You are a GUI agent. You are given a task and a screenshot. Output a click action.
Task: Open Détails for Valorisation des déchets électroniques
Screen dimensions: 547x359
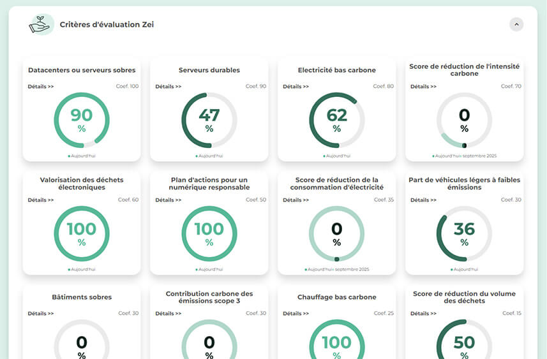(x=41, y=200)
